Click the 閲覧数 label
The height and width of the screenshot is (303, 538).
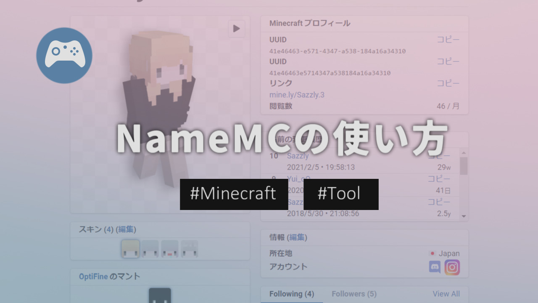coord(281,106)
